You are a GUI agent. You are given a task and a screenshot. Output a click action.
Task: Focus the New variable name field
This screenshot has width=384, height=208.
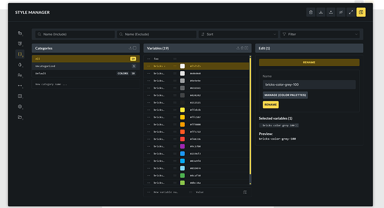tap(166, 192)
